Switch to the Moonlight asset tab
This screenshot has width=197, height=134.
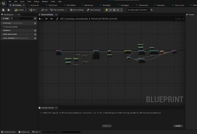tap(107, 5)
